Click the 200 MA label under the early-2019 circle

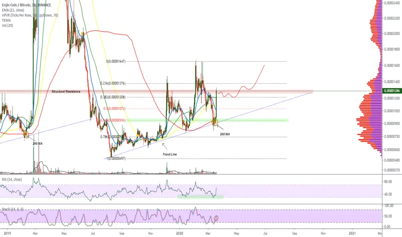click(38, 143)
